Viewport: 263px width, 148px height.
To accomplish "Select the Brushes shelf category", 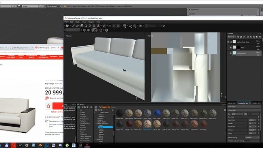I will 83,128.
